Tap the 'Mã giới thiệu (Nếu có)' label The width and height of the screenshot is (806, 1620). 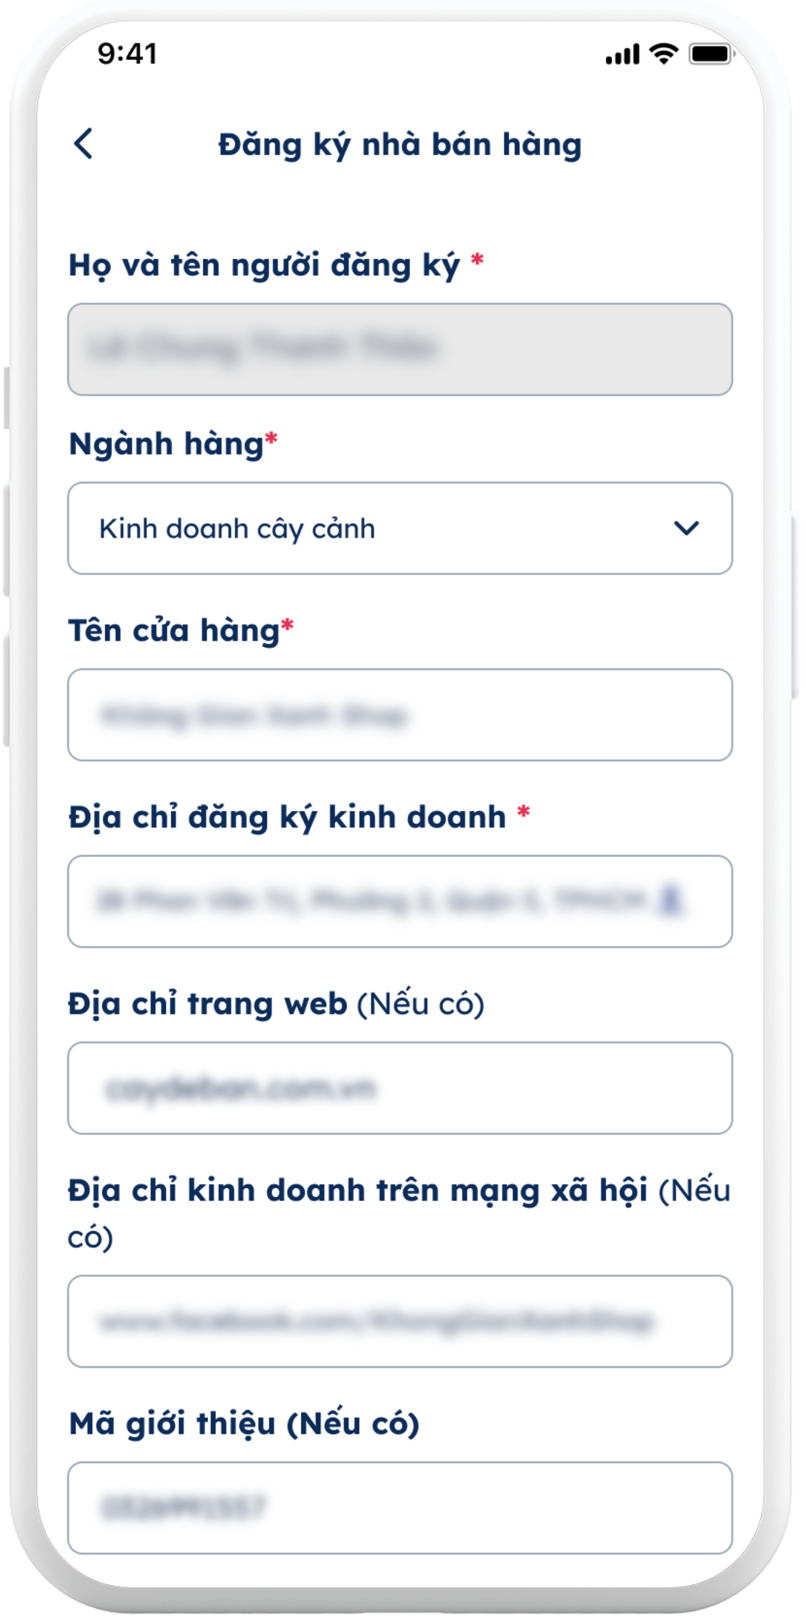tap(244, 1423)
